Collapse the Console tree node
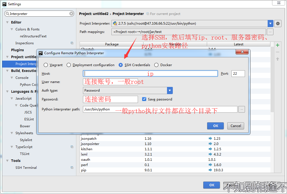287x194 pixels. point(12,78)
